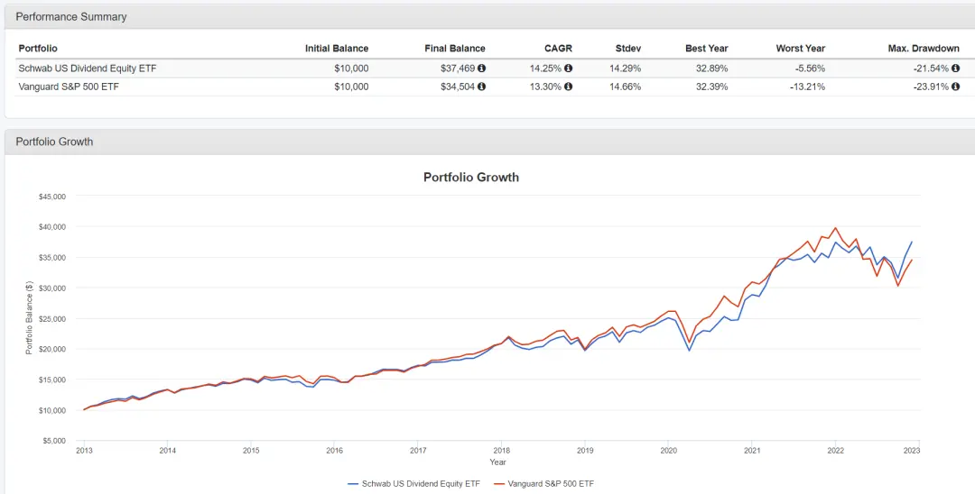Click the 32.89% best year value

[712, 69]
